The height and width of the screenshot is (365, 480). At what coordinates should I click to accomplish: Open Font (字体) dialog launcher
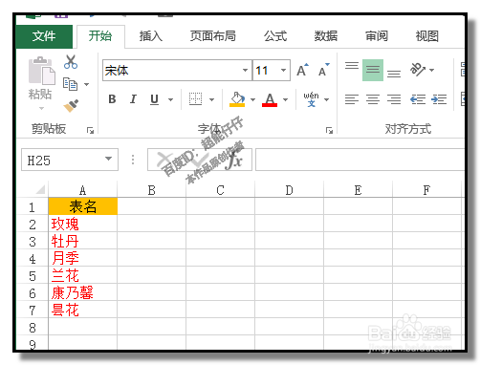click(329, 130)
